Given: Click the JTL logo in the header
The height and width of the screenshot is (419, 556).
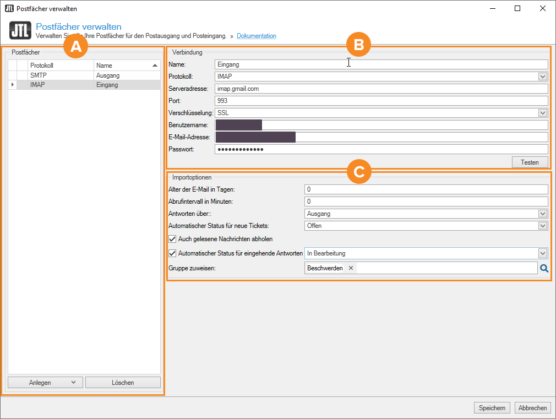Looking at the screenshot, I should click(x=20, y=31).
